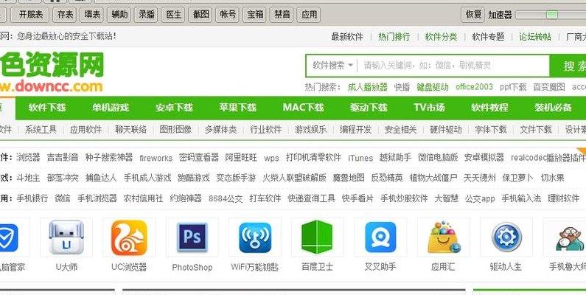
Task: Open the 驱动人生 app icon
Action: [506, 237]
